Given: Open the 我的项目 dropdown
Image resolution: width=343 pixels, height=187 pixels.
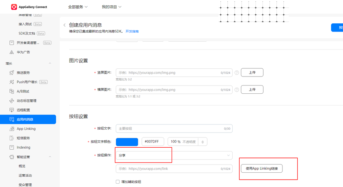Looking at the screenshot, I should pos(111,7).
